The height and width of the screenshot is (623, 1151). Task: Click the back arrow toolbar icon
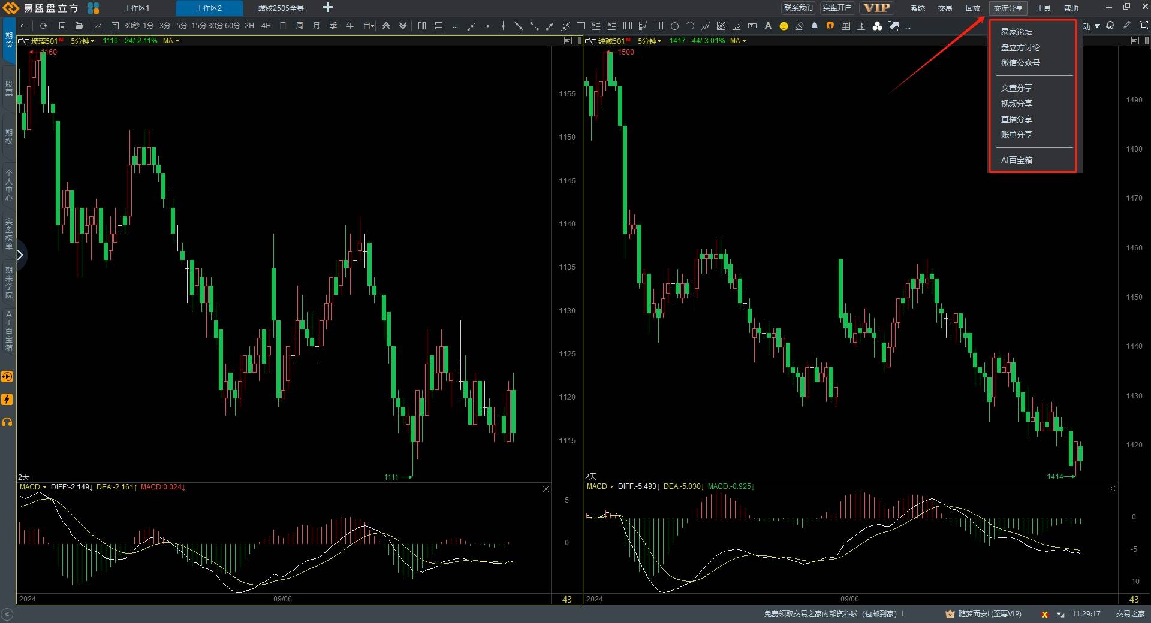24,26
